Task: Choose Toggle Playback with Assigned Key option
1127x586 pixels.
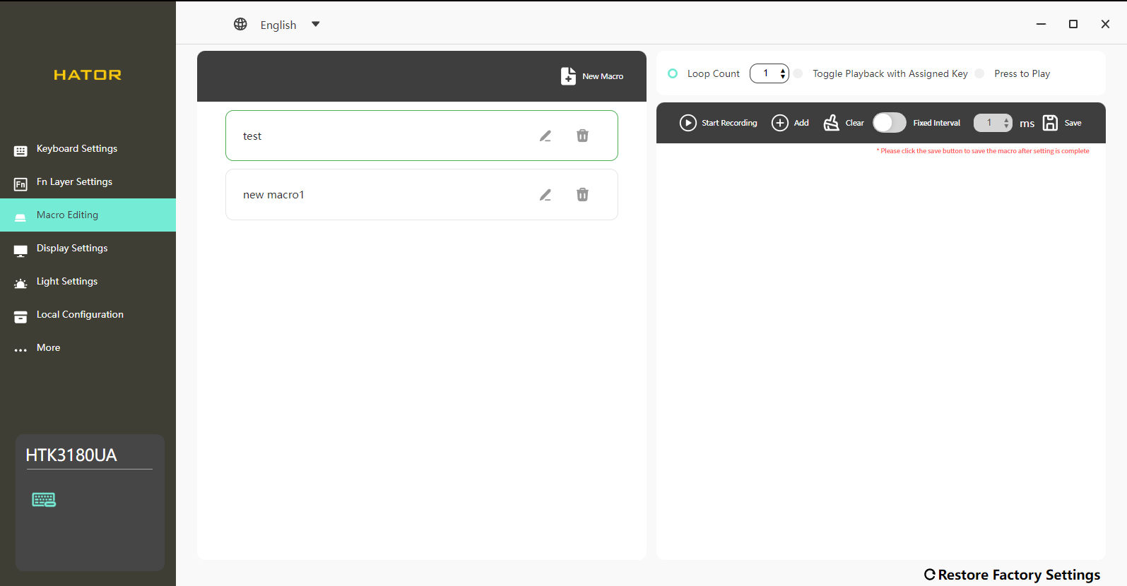Action: pyautogui.click(x=798, y=73)
